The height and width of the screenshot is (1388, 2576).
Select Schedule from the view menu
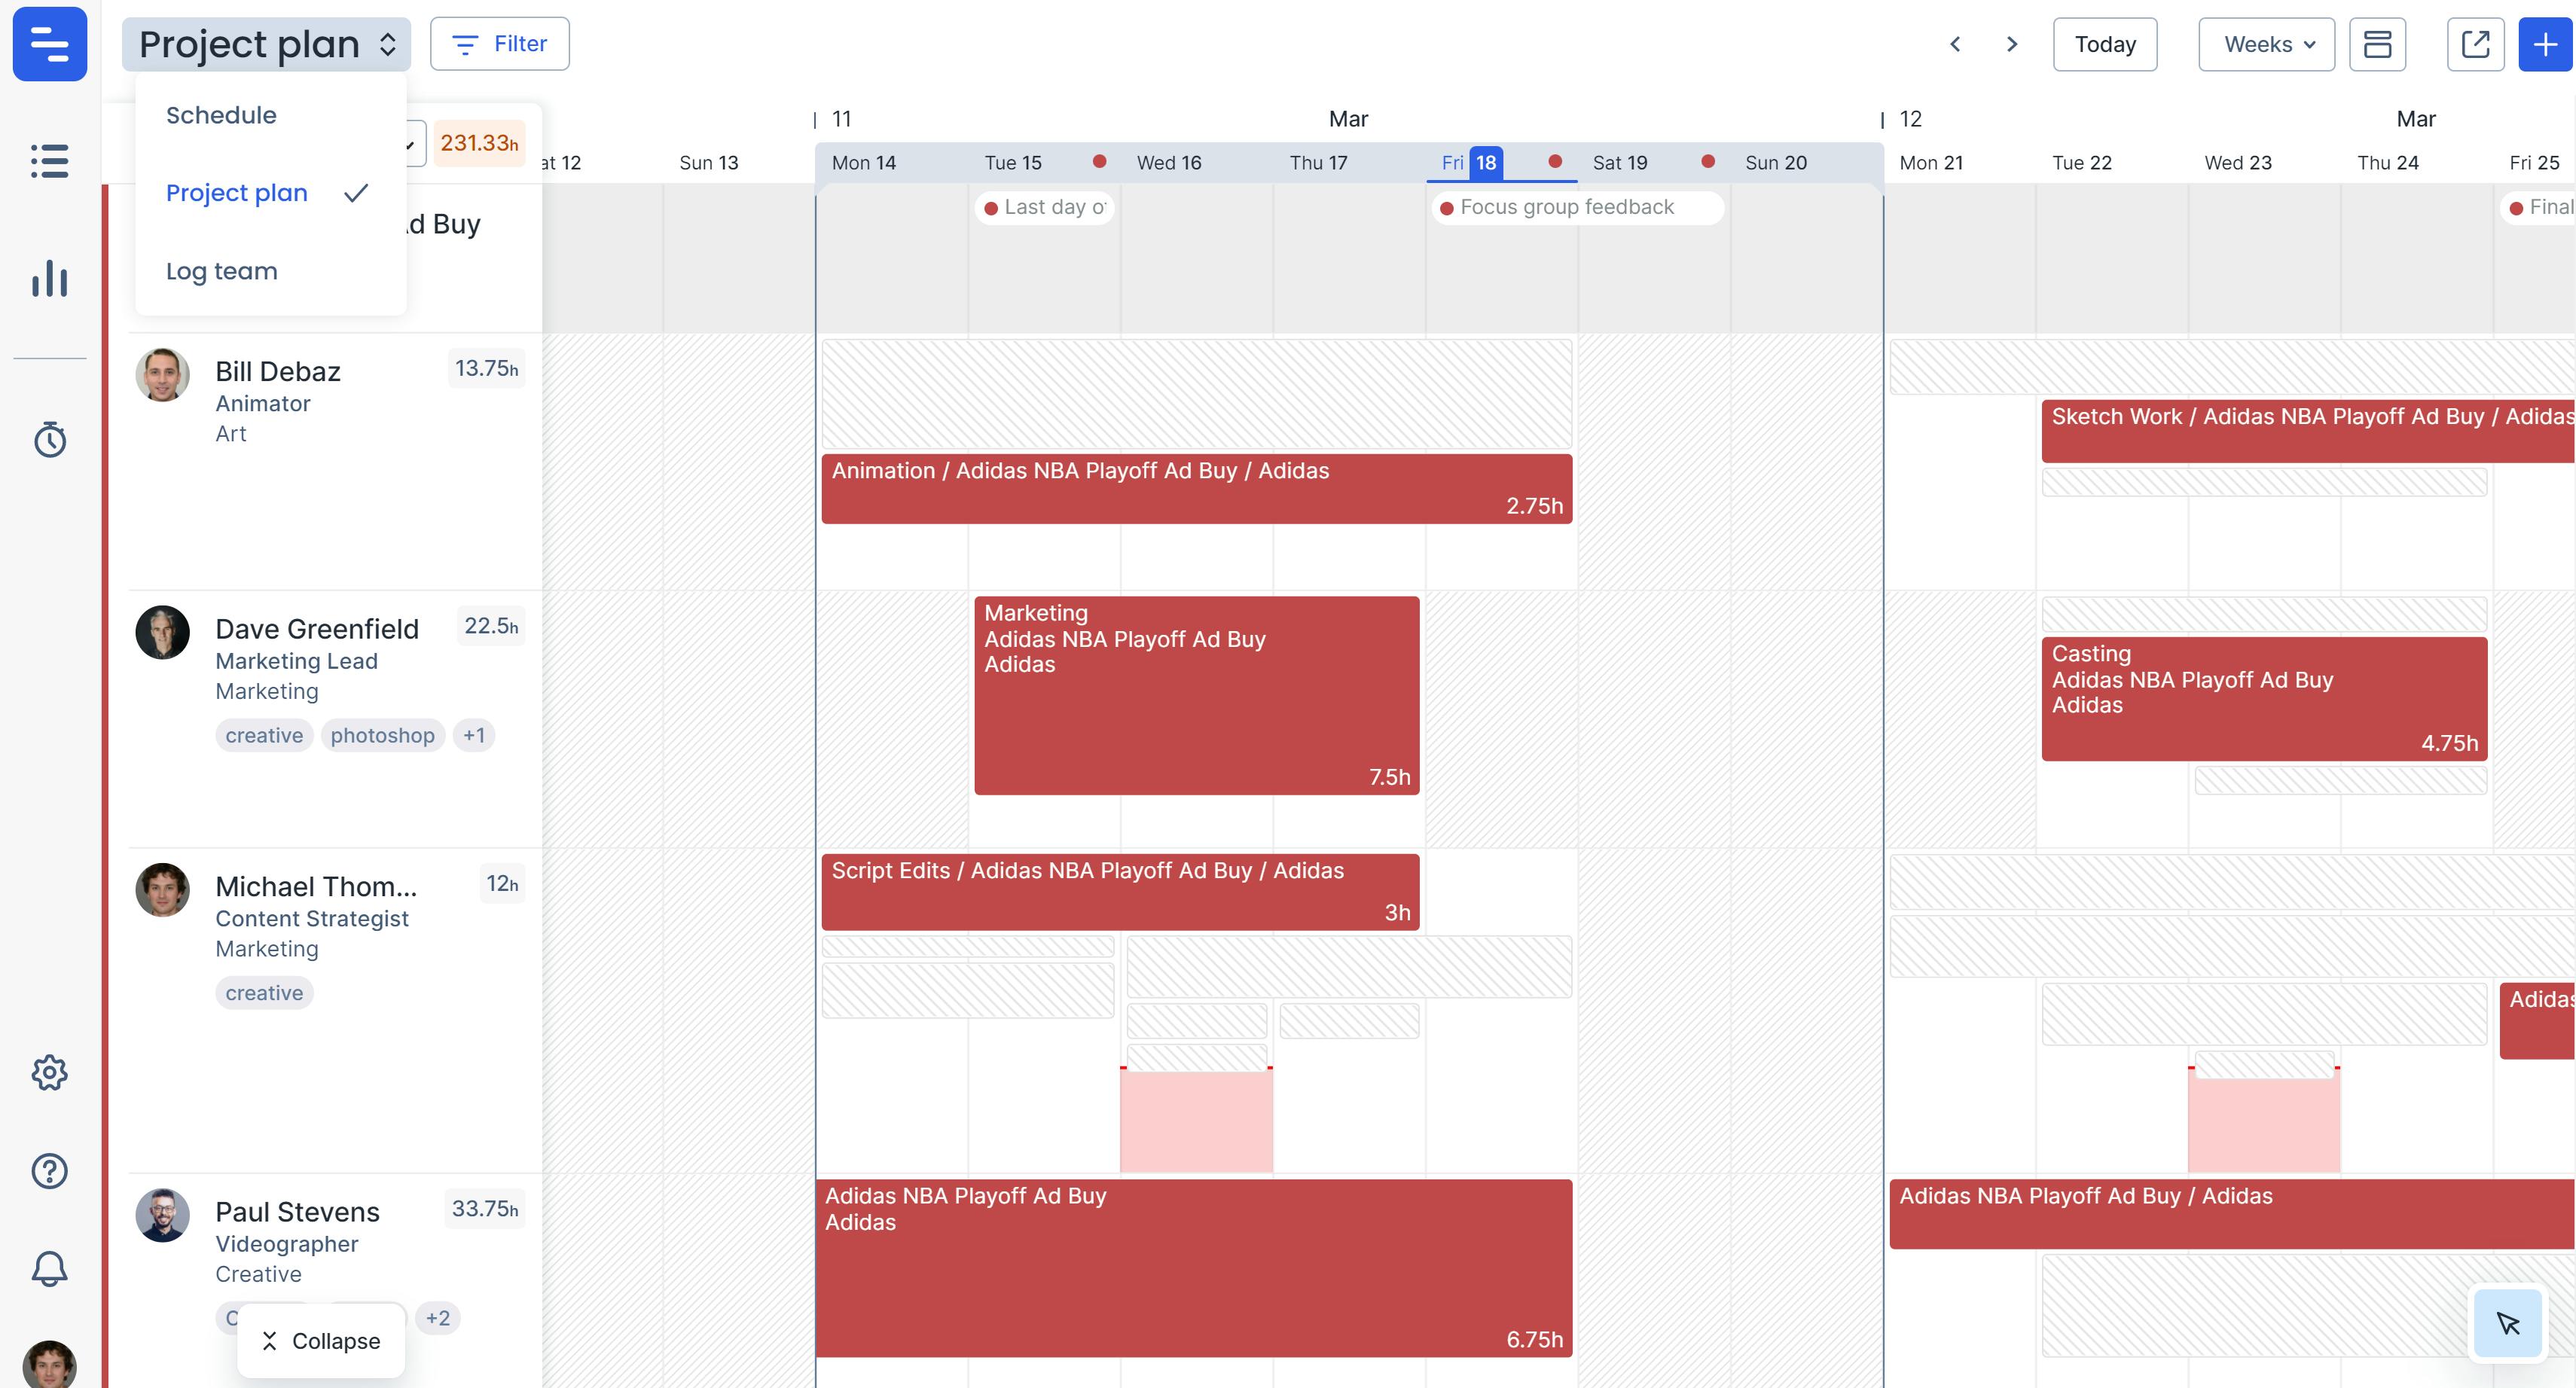click(221, 114)
